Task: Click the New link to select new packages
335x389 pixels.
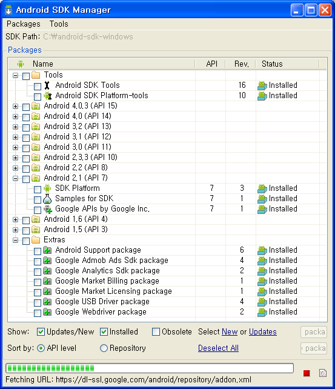Action: (230, 331)
